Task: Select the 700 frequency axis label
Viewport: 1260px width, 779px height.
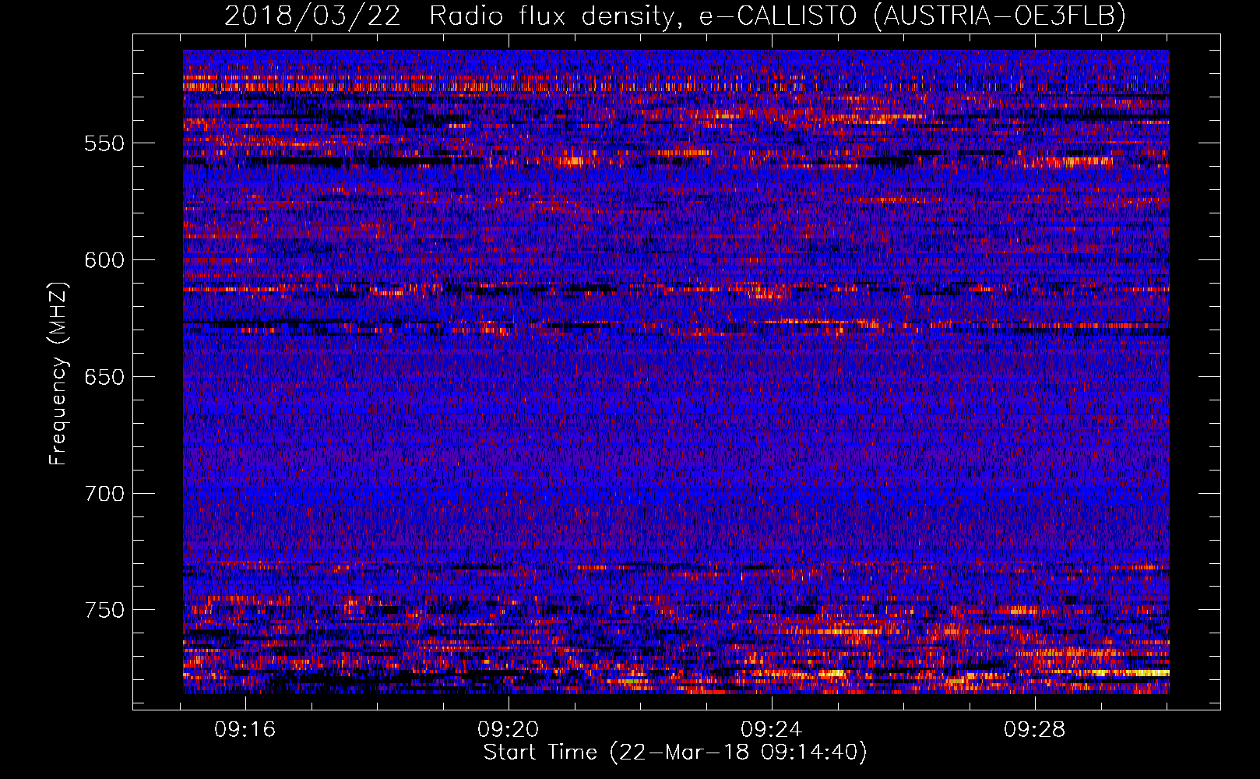Action: pyautogui.click(x=104, y=494)
